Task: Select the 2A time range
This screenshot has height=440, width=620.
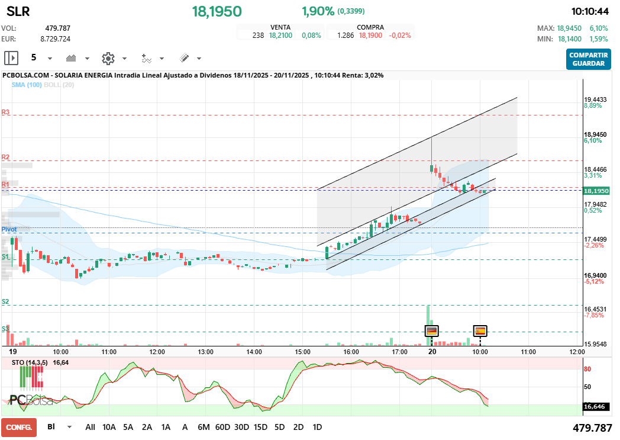Action: point(147,428)
